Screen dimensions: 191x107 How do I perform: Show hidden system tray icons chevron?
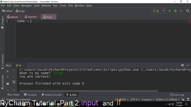[x=166, y=104]
